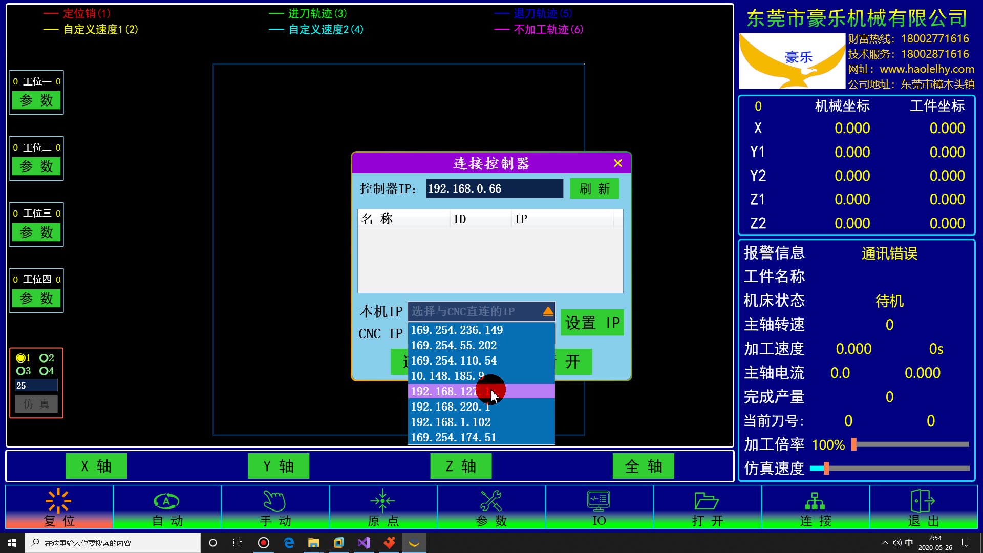Viewport: 983px width, 553px height.
Task: Click the 退出 exit icon
Action: click(923, 501)
